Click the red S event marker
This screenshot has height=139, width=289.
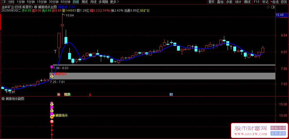pos(90,95)
